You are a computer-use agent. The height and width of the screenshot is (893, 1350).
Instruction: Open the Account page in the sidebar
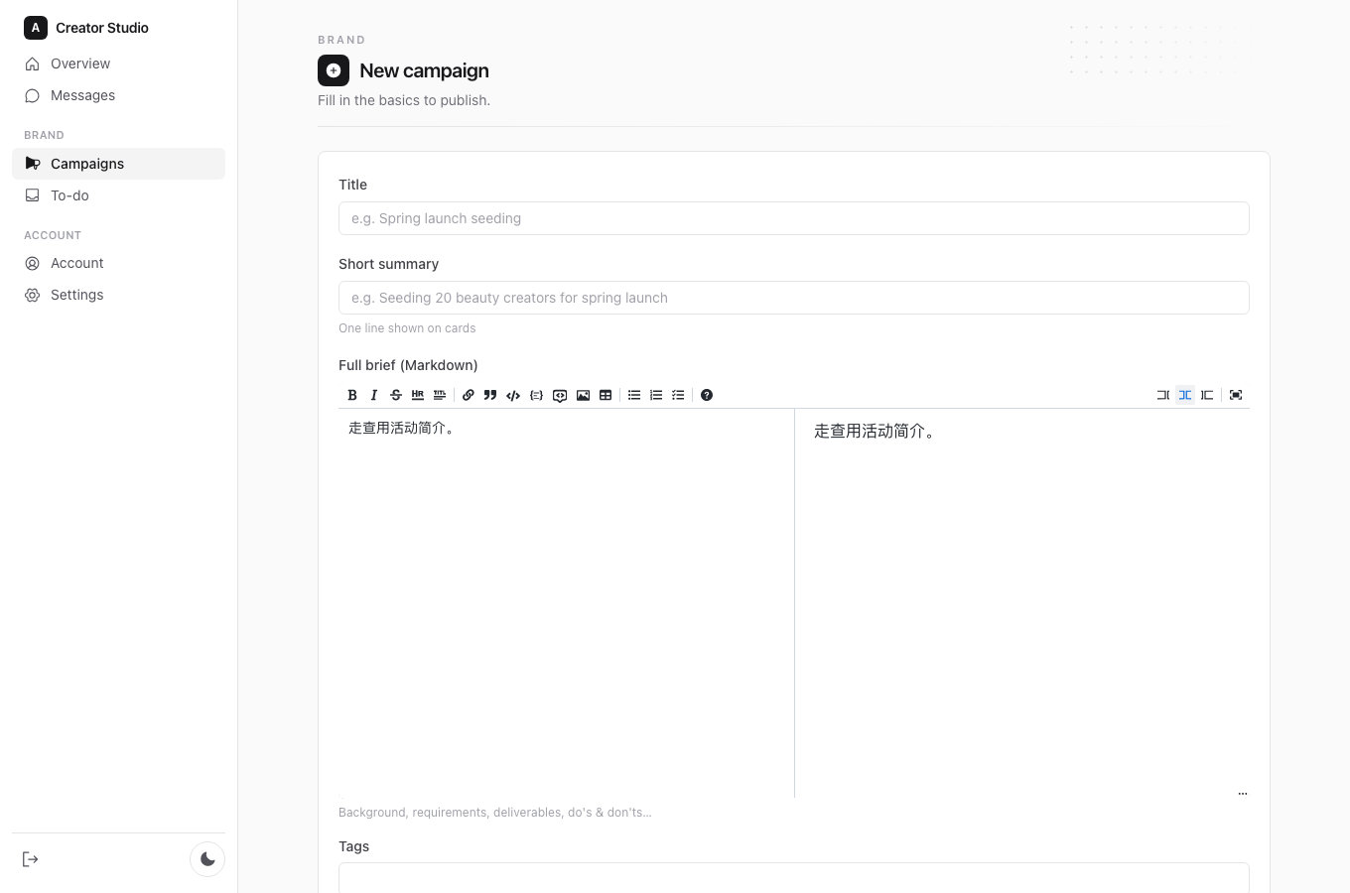pos(118,263)
